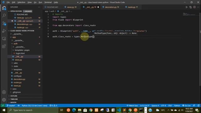Click the remote window indicator in status bar
The width and height of the screenshot is (201, 113).
click(x=3, y=105)
